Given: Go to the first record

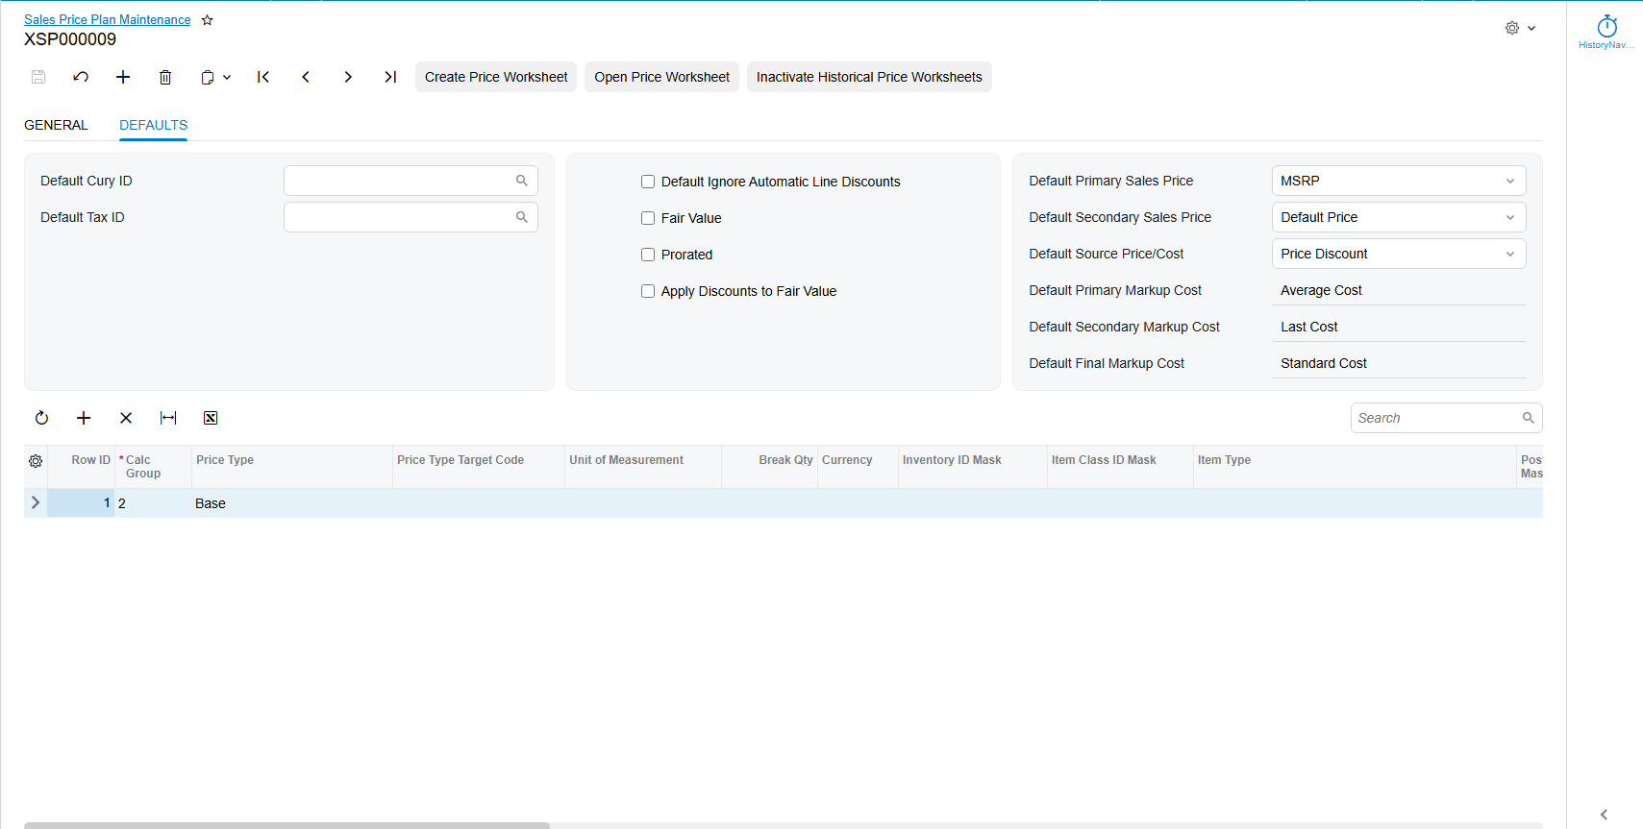Looking at the screenshot, I should coord(263,77).
